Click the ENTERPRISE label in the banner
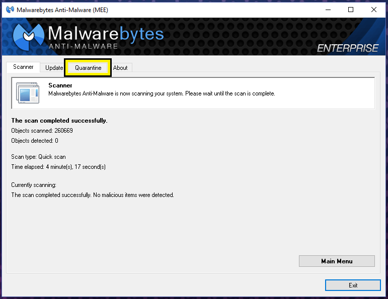The height and width of the screenshot is (299, 388). pyautogui.click(x=347, y=48)
